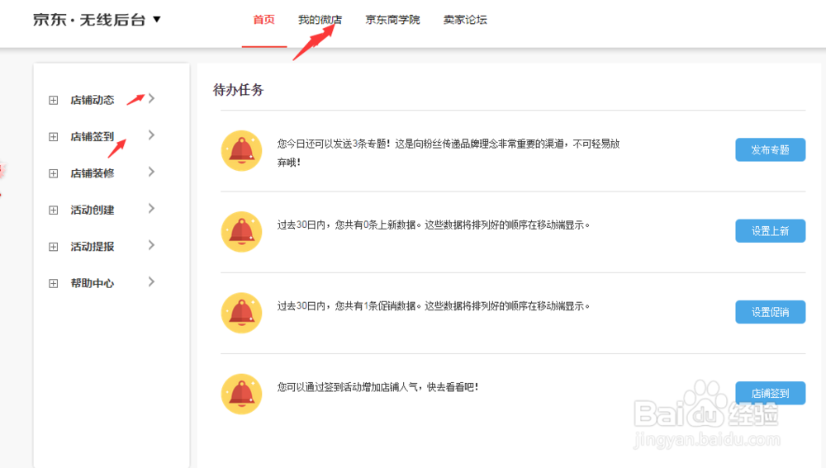Image resolution: width=826 pixels, height=468 pixels.
Task: Click bell icon for 签到活动 task
Action: click(241, 394)
